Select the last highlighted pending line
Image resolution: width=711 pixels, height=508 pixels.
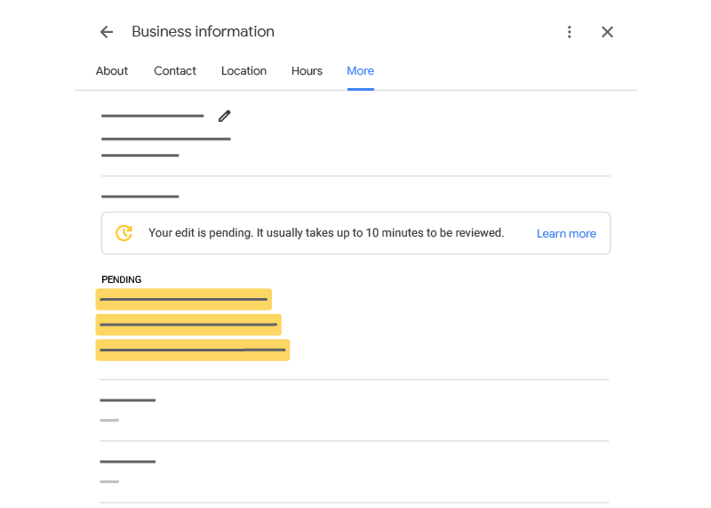point(193,350)
